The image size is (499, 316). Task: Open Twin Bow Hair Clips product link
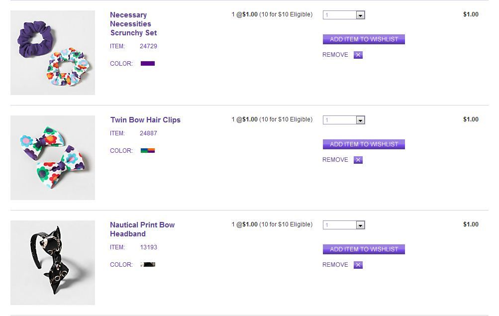145,120
